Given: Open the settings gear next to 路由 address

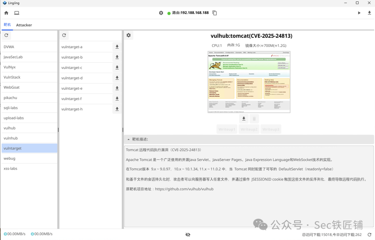Looking at the screenshot, I should click(x=161, y=13).
